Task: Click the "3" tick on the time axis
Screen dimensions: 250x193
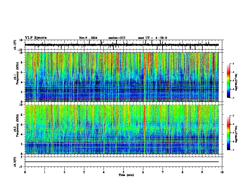Action: coord(84,172)
